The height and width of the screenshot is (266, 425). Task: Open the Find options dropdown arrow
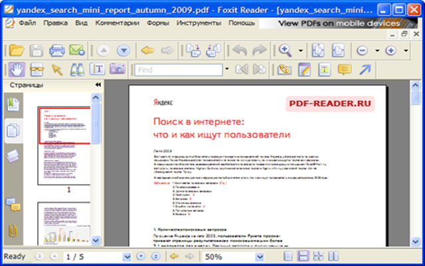(227, 69)
